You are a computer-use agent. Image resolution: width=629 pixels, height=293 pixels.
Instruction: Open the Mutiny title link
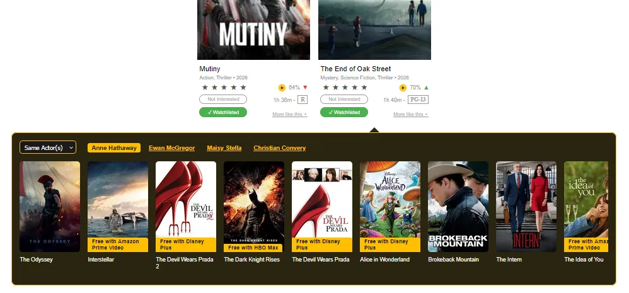(x=210, y=69)
